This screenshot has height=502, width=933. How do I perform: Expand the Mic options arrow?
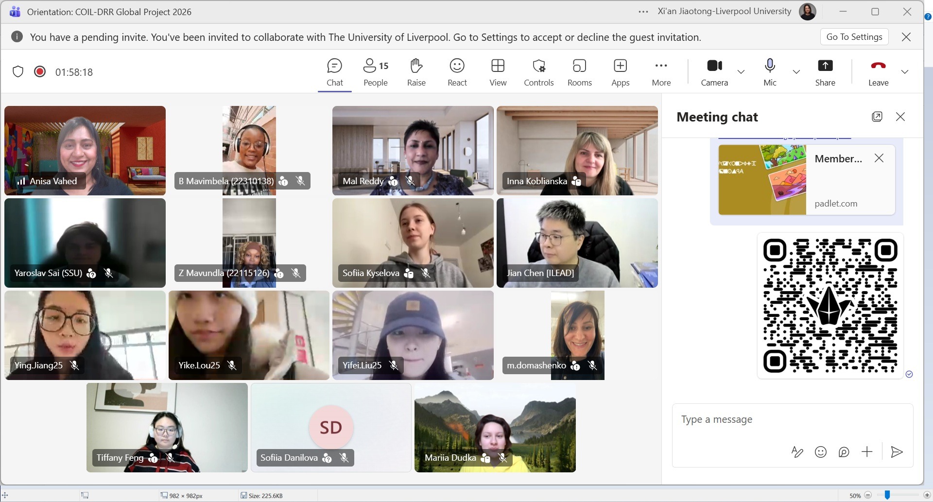(x=796, y=72)
